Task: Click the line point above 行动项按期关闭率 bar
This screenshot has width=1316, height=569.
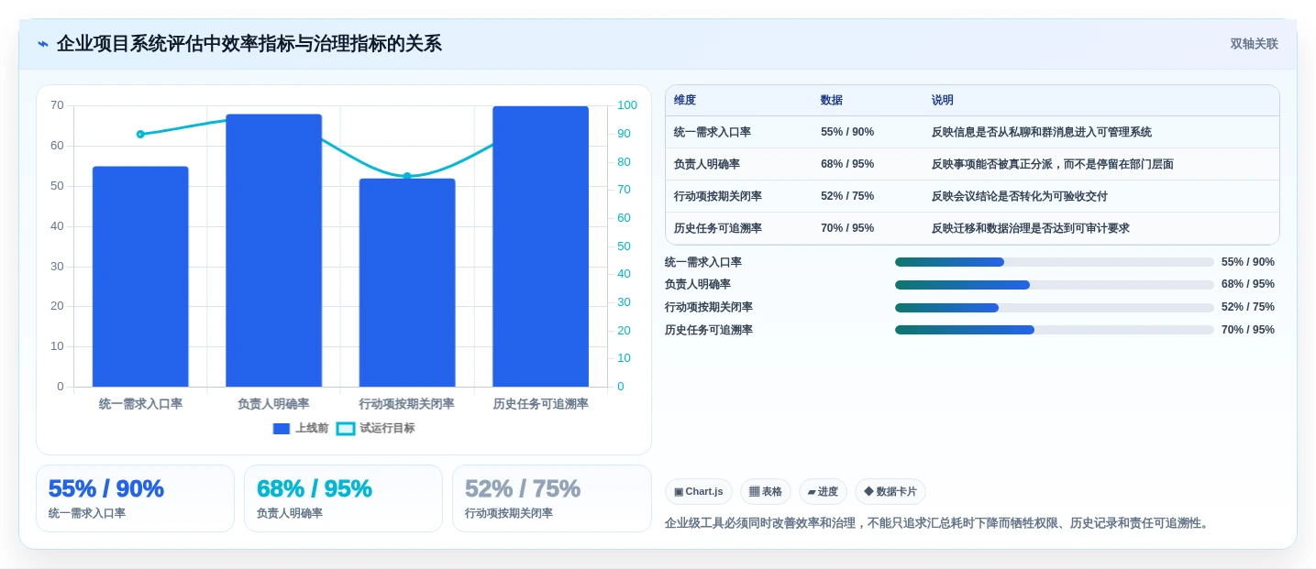Action: pos(407,176)
